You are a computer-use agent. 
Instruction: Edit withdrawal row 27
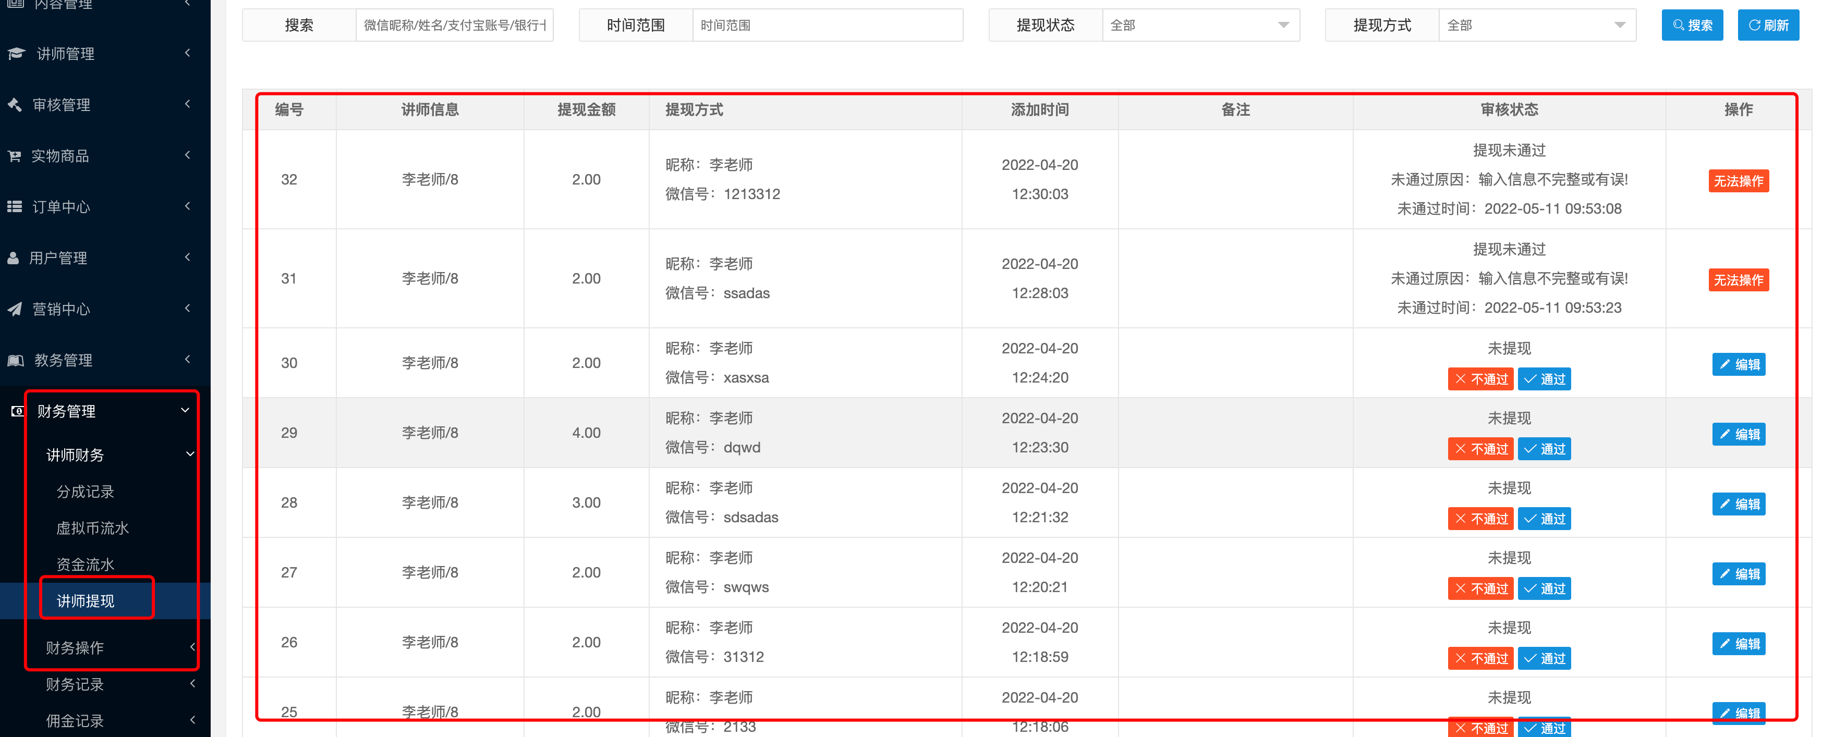tap(1739, 574)
